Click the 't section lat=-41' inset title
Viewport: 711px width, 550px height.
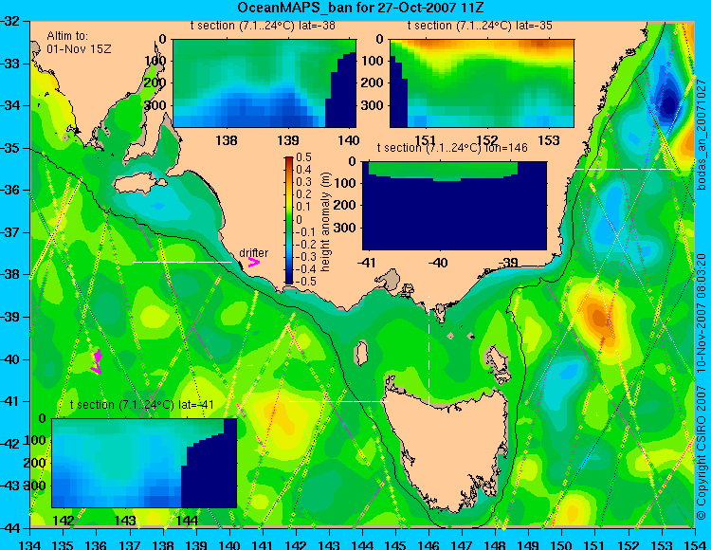(142, 405)
